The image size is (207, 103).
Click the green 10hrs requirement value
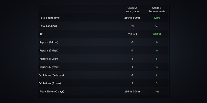(157, 18)
